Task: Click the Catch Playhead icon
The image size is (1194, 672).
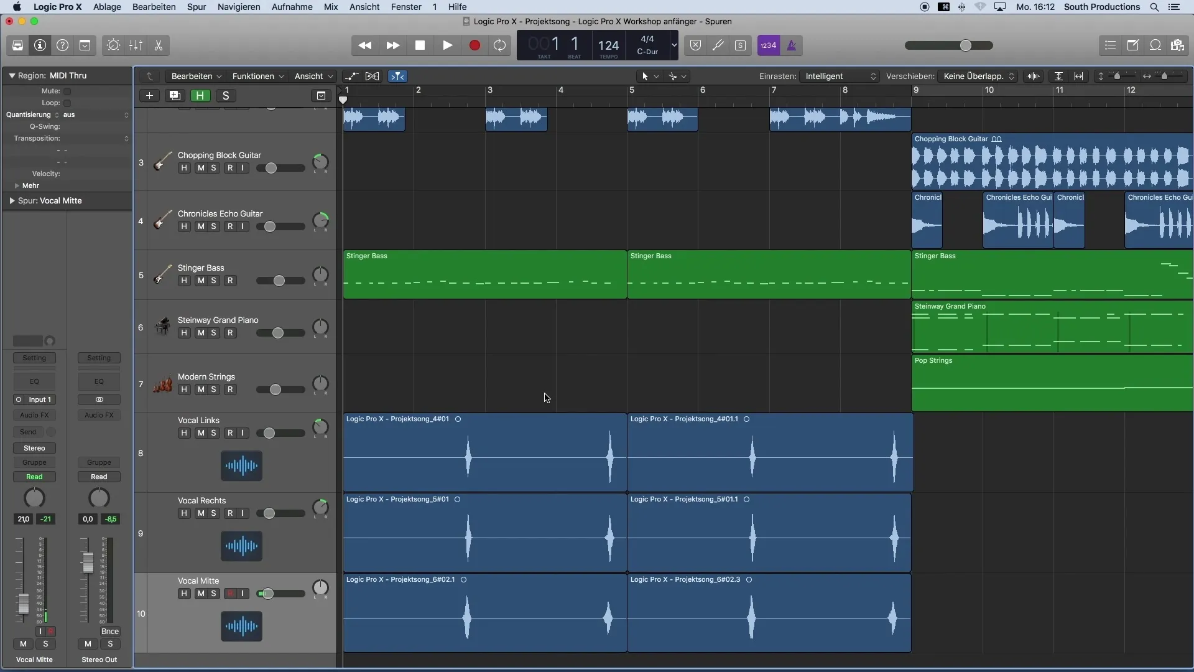Action: click(398, 77)
